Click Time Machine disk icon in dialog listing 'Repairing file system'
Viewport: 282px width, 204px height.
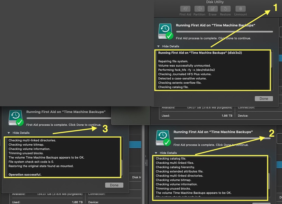[166, 31]
